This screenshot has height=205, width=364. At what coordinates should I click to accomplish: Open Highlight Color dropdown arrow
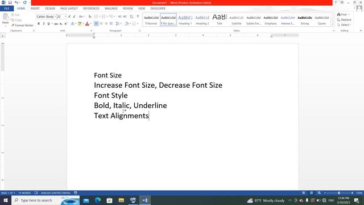point(84,24)
